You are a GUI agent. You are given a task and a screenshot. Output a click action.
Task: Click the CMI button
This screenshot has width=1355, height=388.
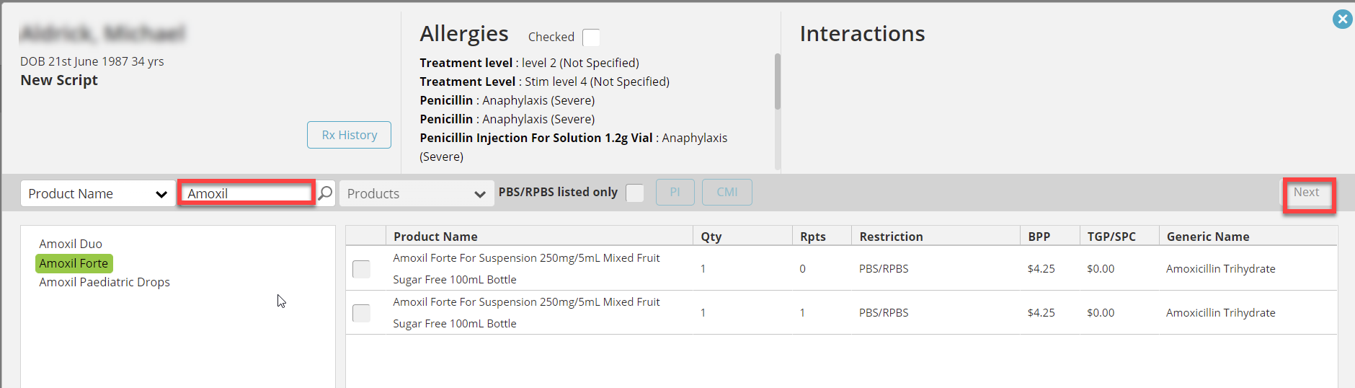(727, 192)
